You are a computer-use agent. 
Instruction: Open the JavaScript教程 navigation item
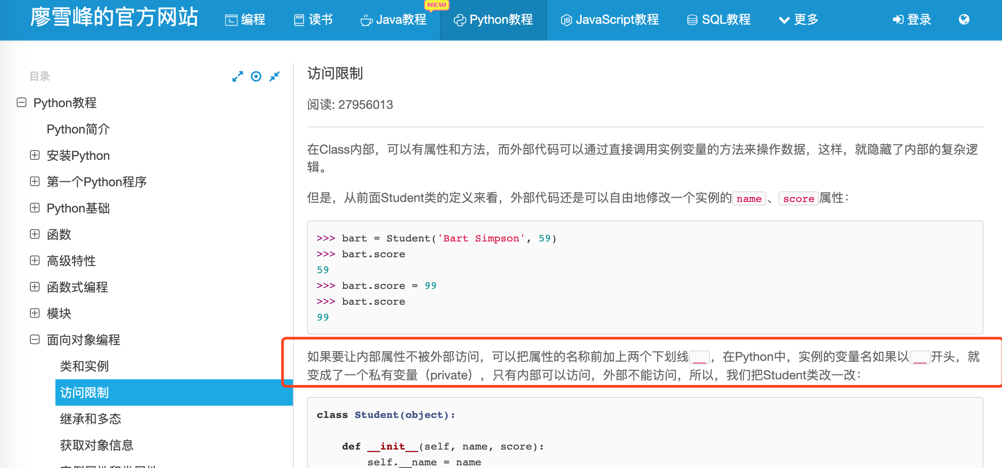(x=610, y=20)
